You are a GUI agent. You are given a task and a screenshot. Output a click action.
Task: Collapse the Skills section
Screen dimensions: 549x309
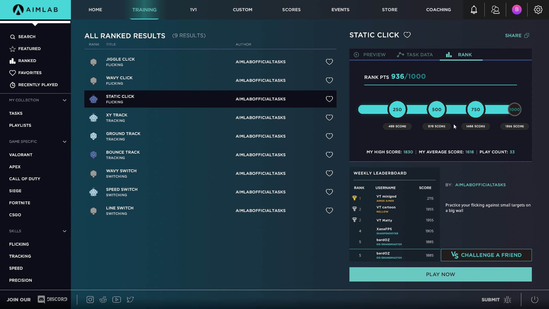tap(64, 231)
